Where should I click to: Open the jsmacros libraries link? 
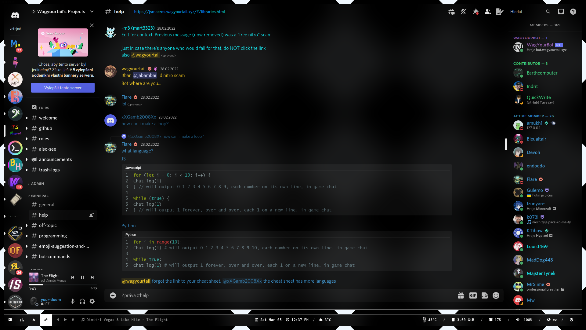(179, 12)
